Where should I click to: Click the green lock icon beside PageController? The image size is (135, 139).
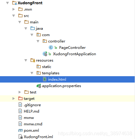point(56,47)
